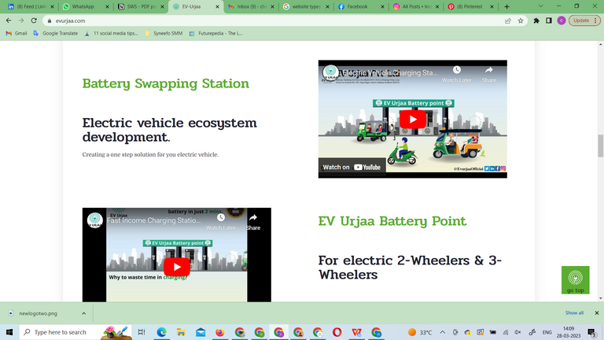Click the muted volume icon in tray

click(518, 332)
